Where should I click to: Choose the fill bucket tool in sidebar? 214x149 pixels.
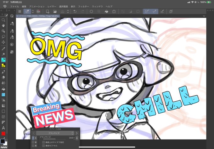(3, 89)
